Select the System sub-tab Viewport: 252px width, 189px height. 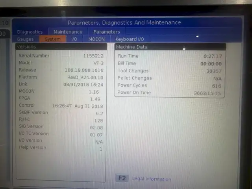(52, 39)
